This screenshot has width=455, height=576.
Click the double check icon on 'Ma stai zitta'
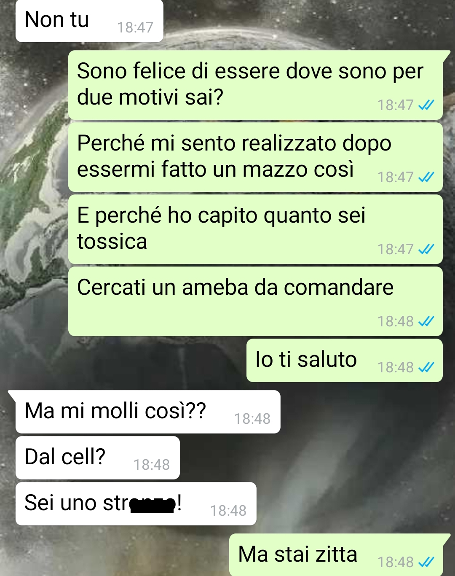click(x=426, y=562)
